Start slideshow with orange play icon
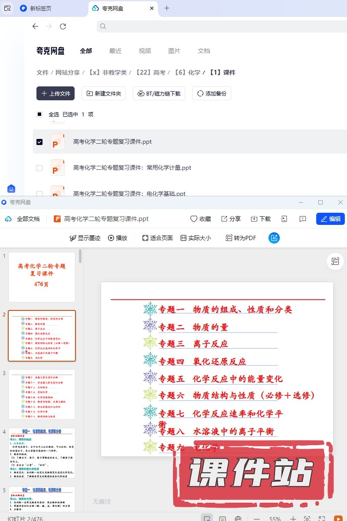The width and height of the screenshot is (347, 521). 338,518
